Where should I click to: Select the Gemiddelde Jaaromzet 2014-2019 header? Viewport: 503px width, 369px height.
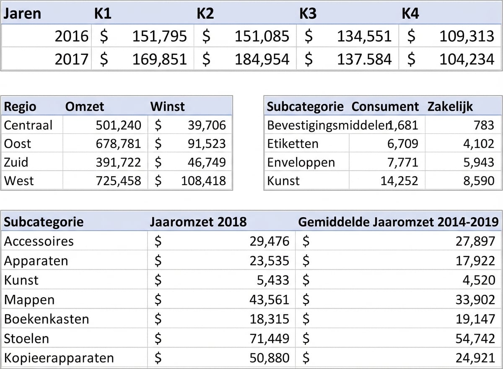tap(397, 222)
